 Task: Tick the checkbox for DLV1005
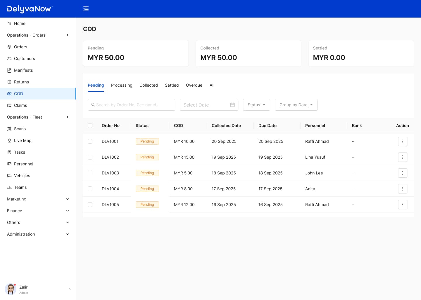(90, 205)
